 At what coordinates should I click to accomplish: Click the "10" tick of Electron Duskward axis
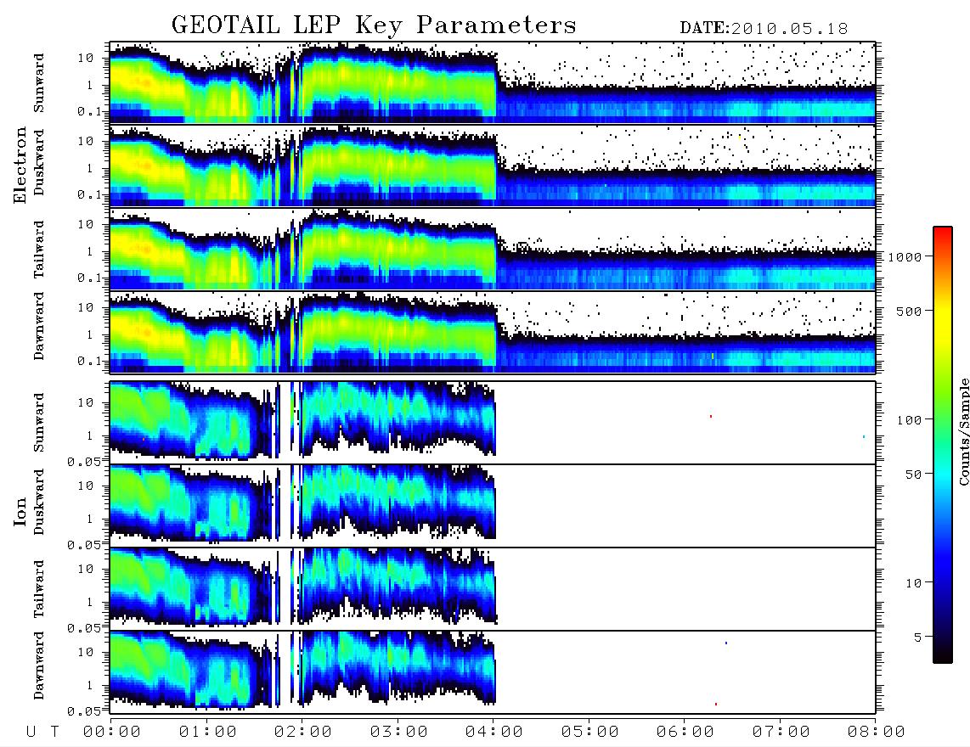click(86, 141)
